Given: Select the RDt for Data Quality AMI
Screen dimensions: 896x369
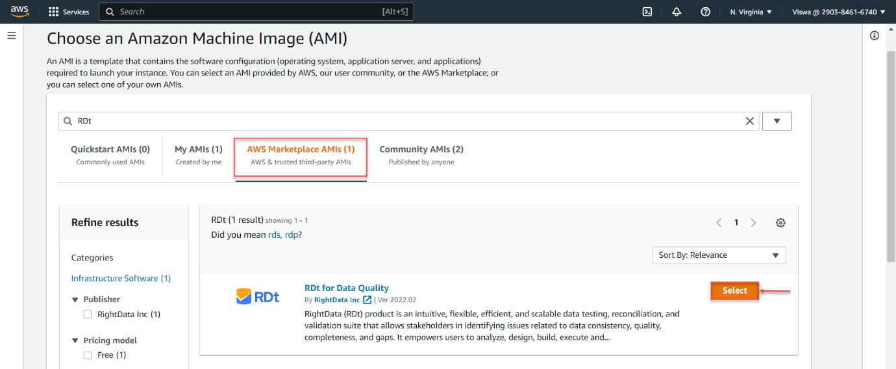Looking at the screenshot, I should point(735,290).
